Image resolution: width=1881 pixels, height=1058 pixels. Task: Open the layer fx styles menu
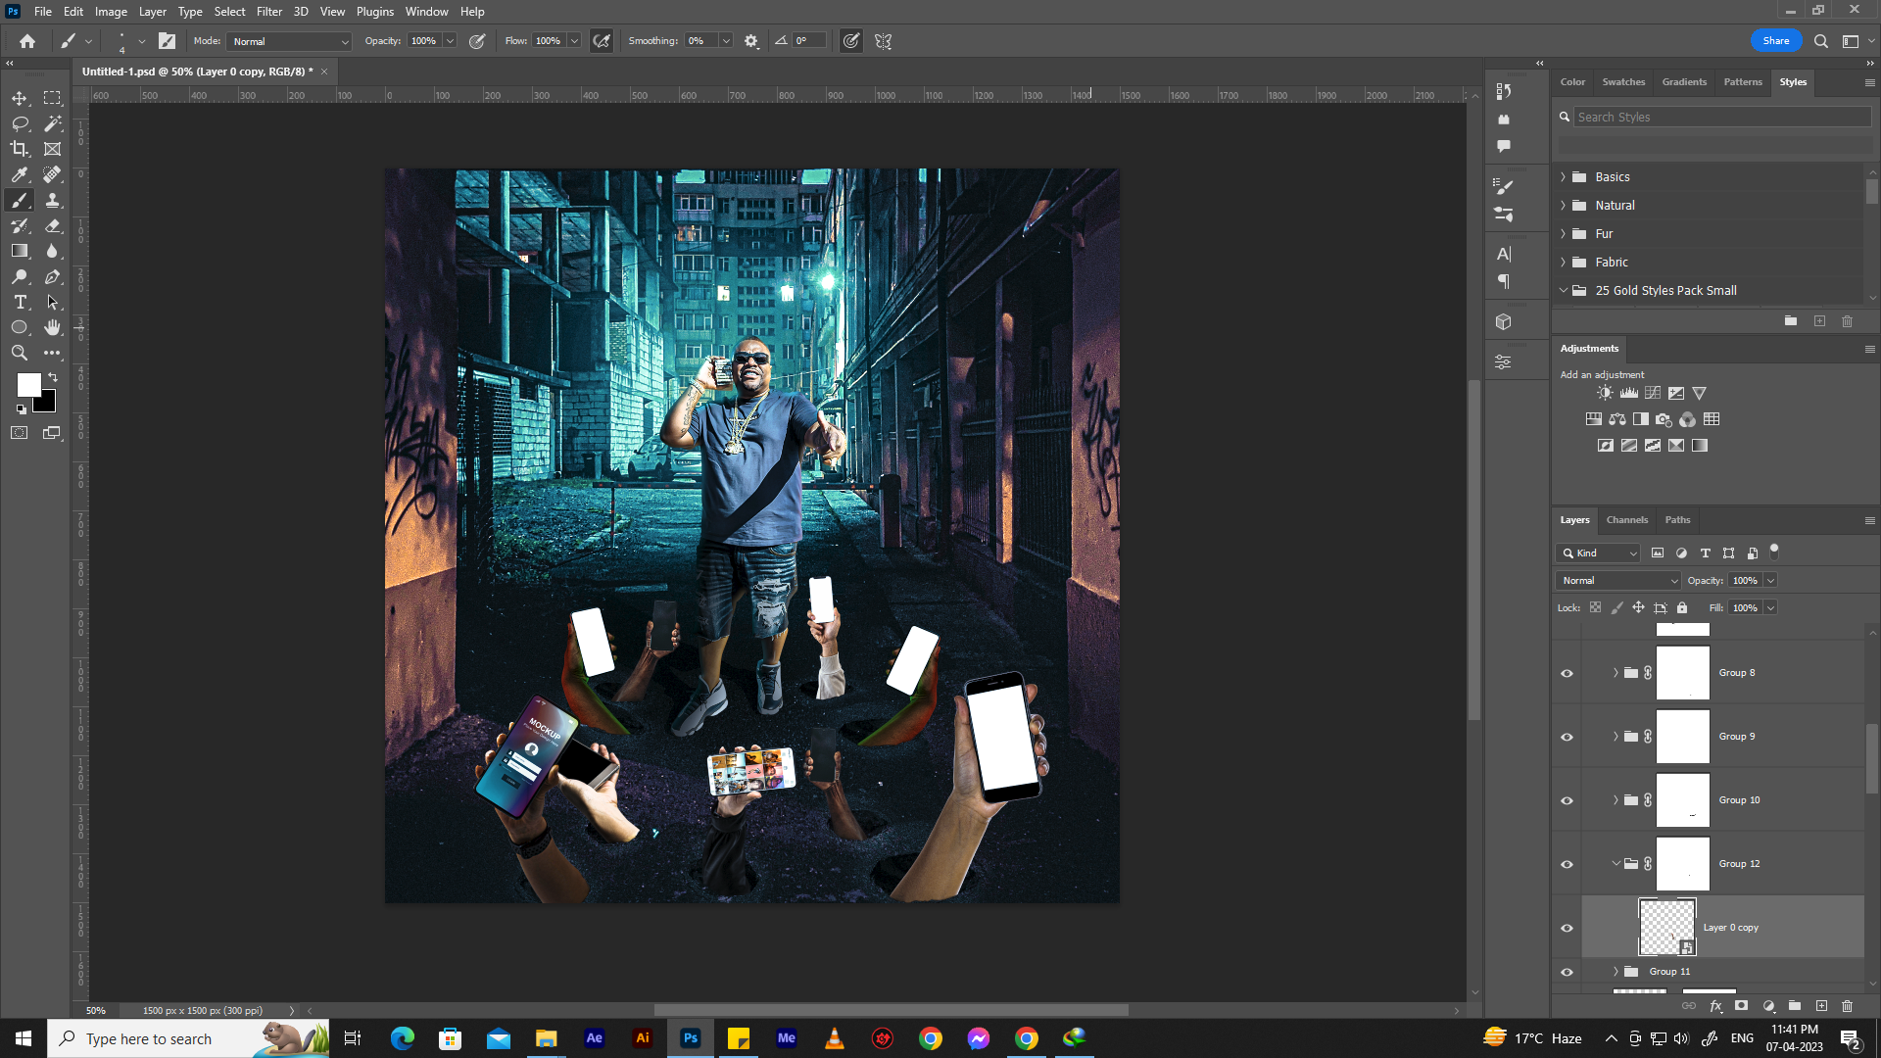click(x=1715, y=1006)
